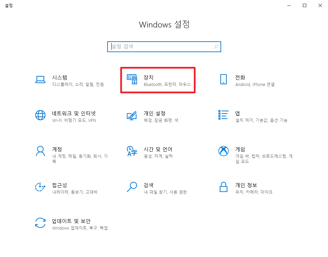
Task: Click description 내 계정, 메일, 동기화
Action: point(80,159)
